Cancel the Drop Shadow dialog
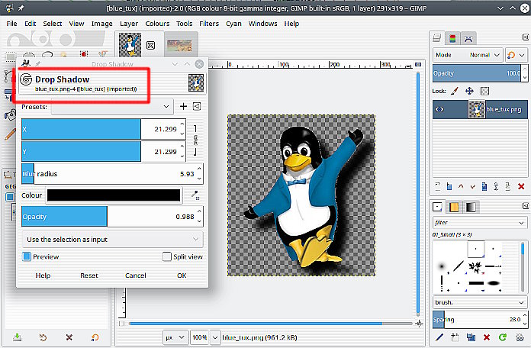The width and height of the screenshot is (531, 348). 136,275
